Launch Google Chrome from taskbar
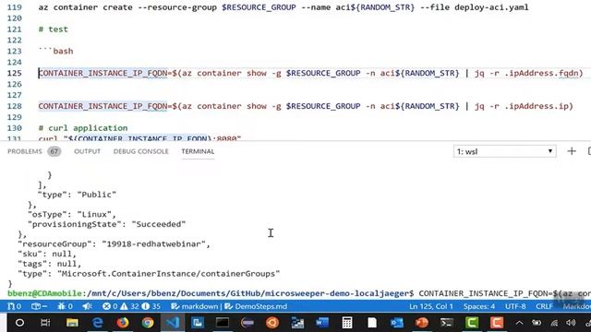The height and width of the screenshot is (332, 591). [x=148, y=323]
